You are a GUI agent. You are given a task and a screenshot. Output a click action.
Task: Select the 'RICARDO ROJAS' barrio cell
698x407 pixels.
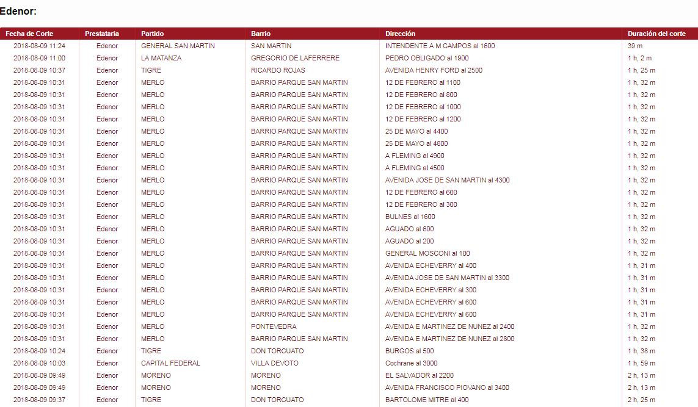pos(278,70)
